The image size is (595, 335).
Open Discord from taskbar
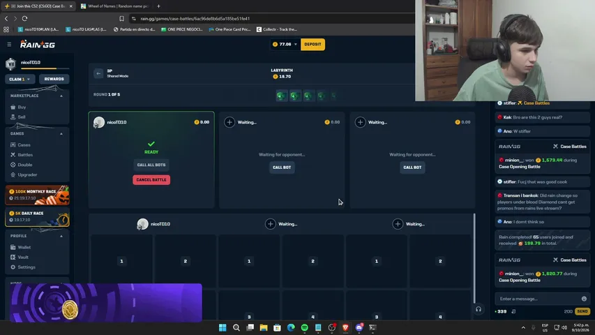[x=359, y=327]
